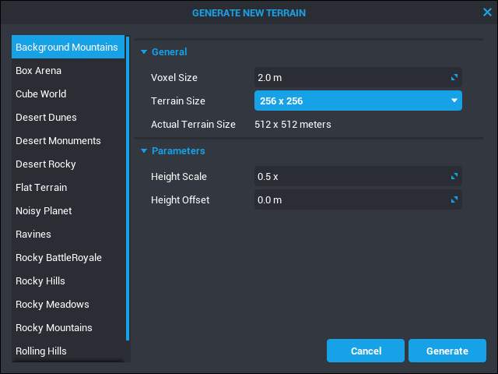Click the Voxel Size drag-adjust icon
This screenshot has width=498, height=374.
tap(454, 78)
